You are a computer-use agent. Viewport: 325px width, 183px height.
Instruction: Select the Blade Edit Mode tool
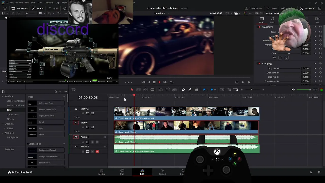click(x=152, y=90)
